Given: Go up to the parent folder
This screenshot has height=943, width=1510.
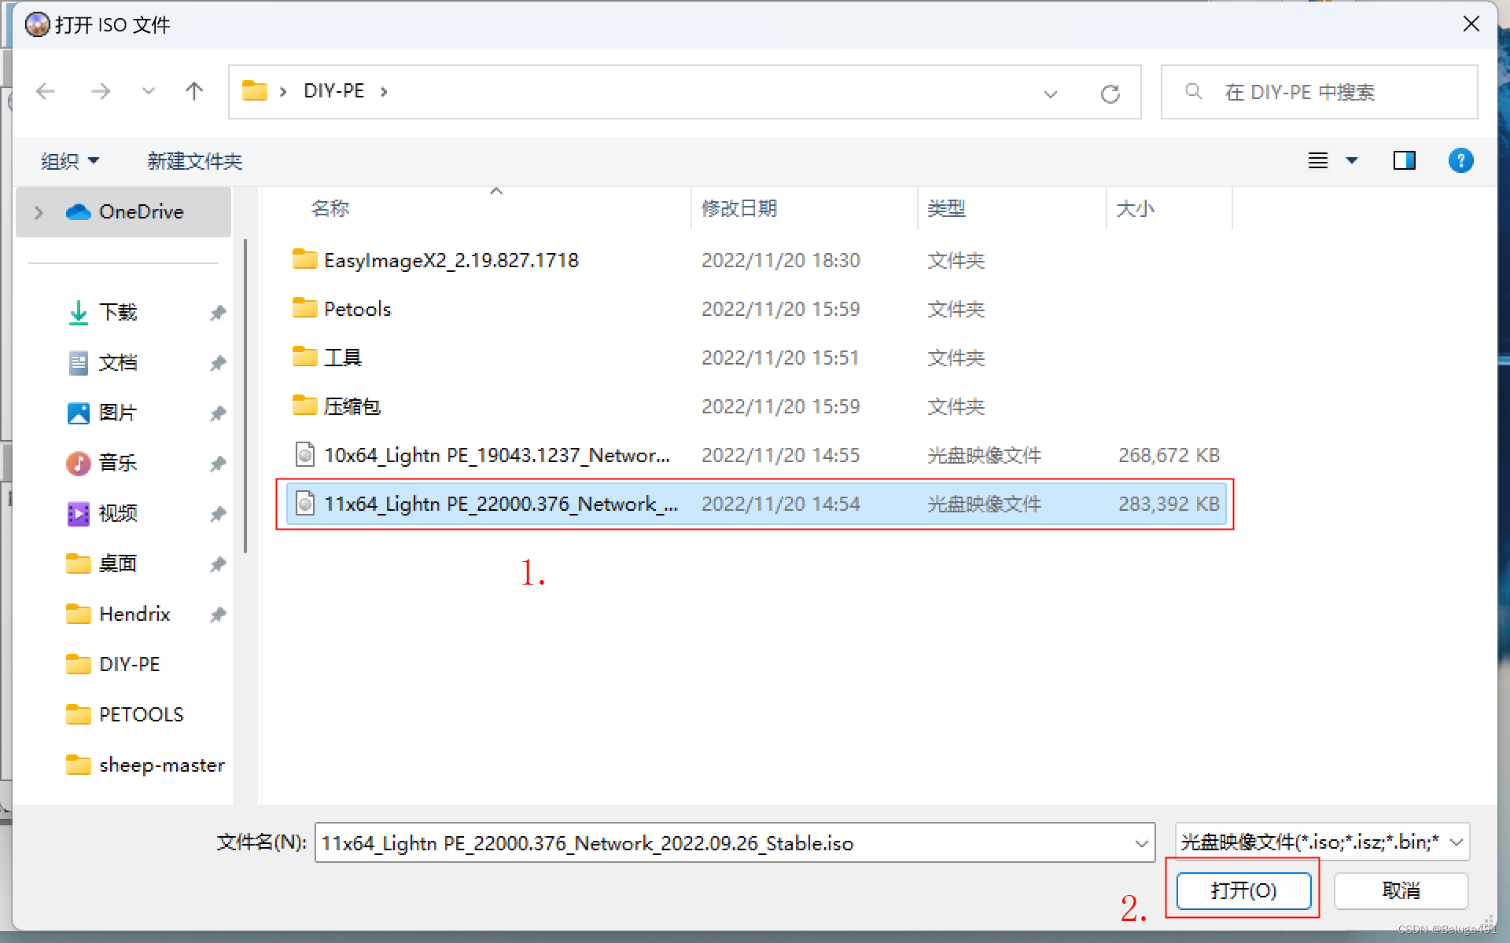Looking at the screenshot, I should [x=194, y=91].
